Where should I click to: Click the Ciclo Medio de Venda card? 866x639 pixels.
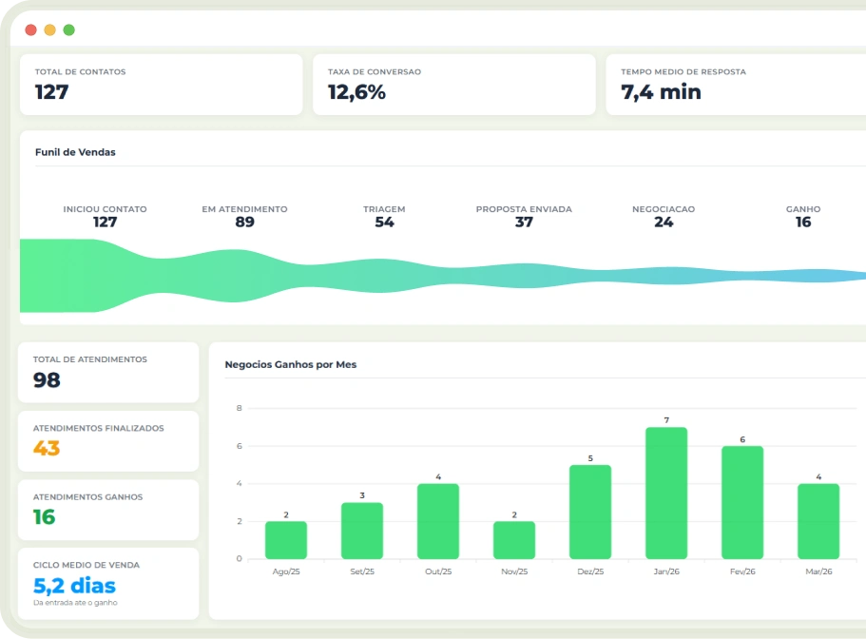tap(108, 583)
